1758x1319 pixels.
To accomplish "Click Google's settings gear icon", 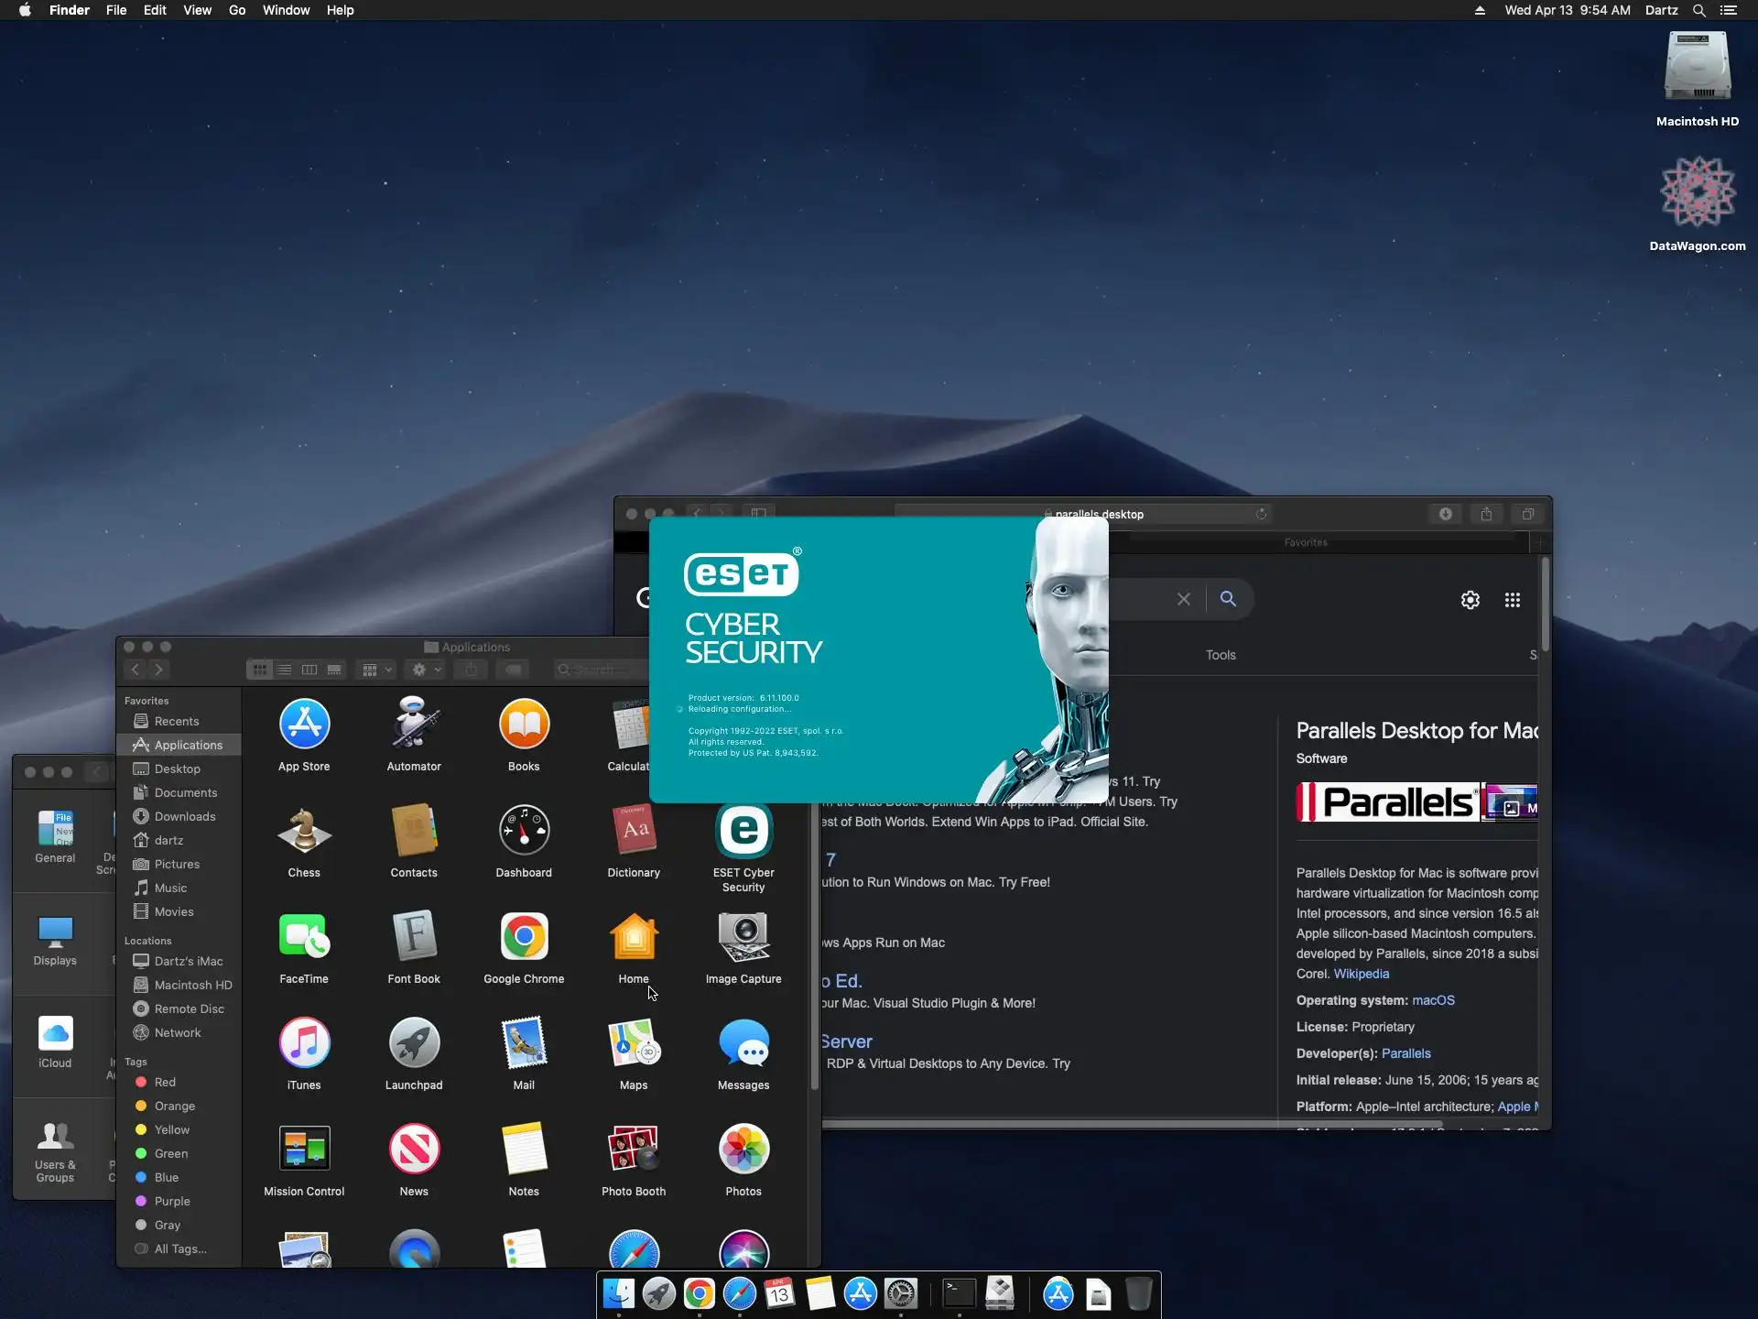I will [1470, 600].
